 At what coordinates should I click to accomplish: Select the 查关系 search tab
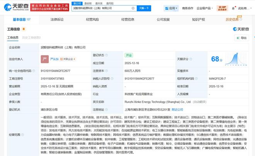coord(99,3)
